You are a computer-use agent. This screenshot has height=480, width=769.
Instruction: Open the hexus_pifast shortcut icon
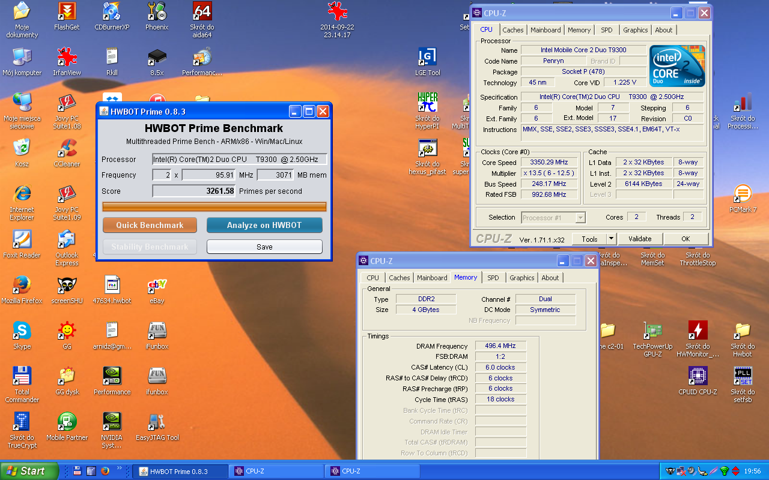pyautogui.click(x=427, y=148)
